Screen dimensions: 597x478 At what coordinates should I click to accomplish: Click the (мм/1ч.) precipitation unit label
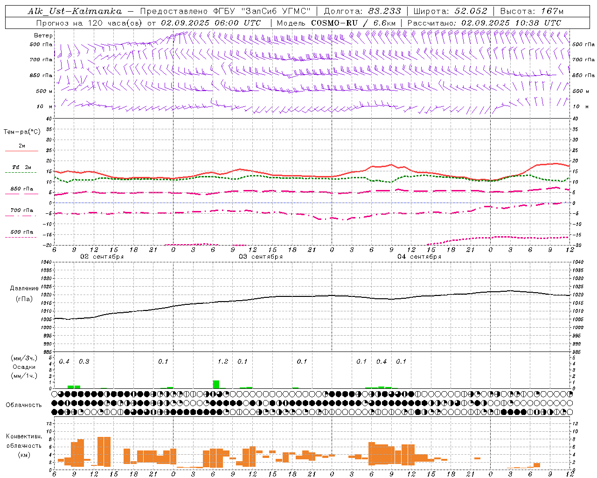coord(24,376)
